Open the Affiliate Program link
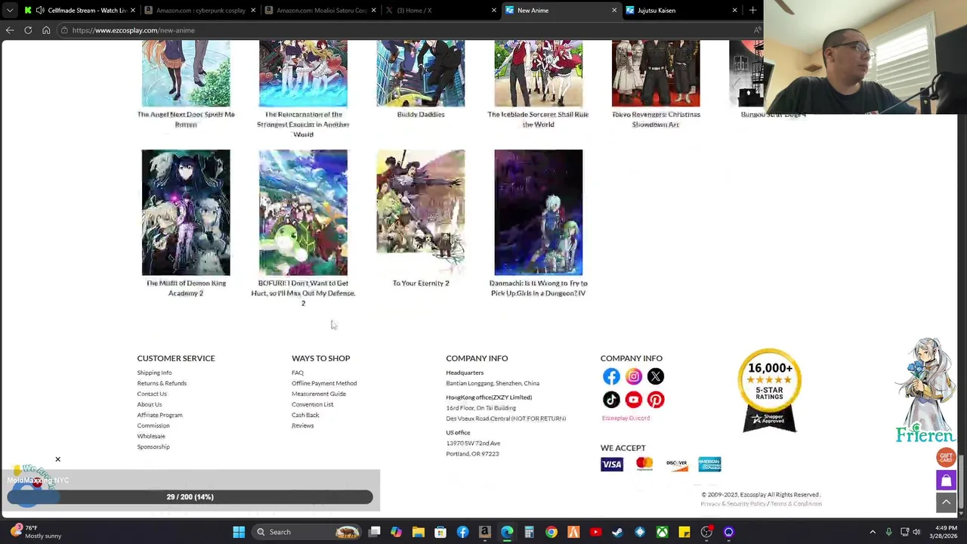The image size is (967, 544). 159,415
